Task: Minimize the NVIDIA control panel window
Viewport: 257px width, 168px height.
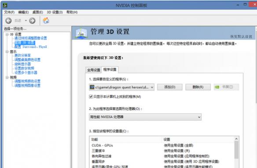Action: (x=238, y=5)
